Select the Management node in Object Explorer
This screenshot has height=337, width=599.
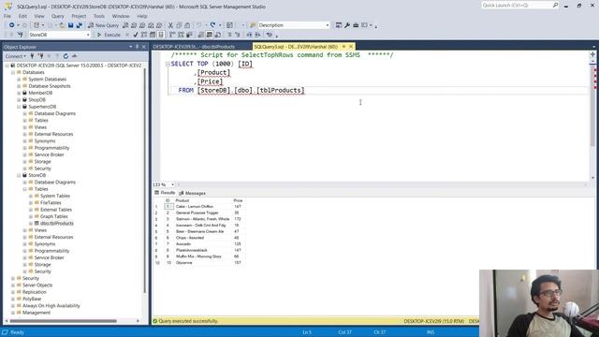(x=37, y=313)
